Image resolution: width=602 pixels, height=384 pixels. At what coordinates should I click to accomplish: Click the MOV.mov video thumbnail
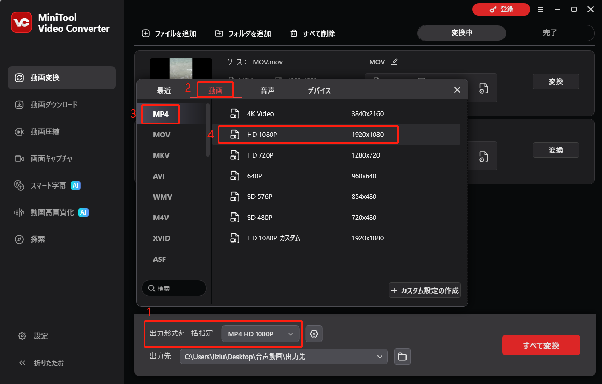(x=181, y=69)
